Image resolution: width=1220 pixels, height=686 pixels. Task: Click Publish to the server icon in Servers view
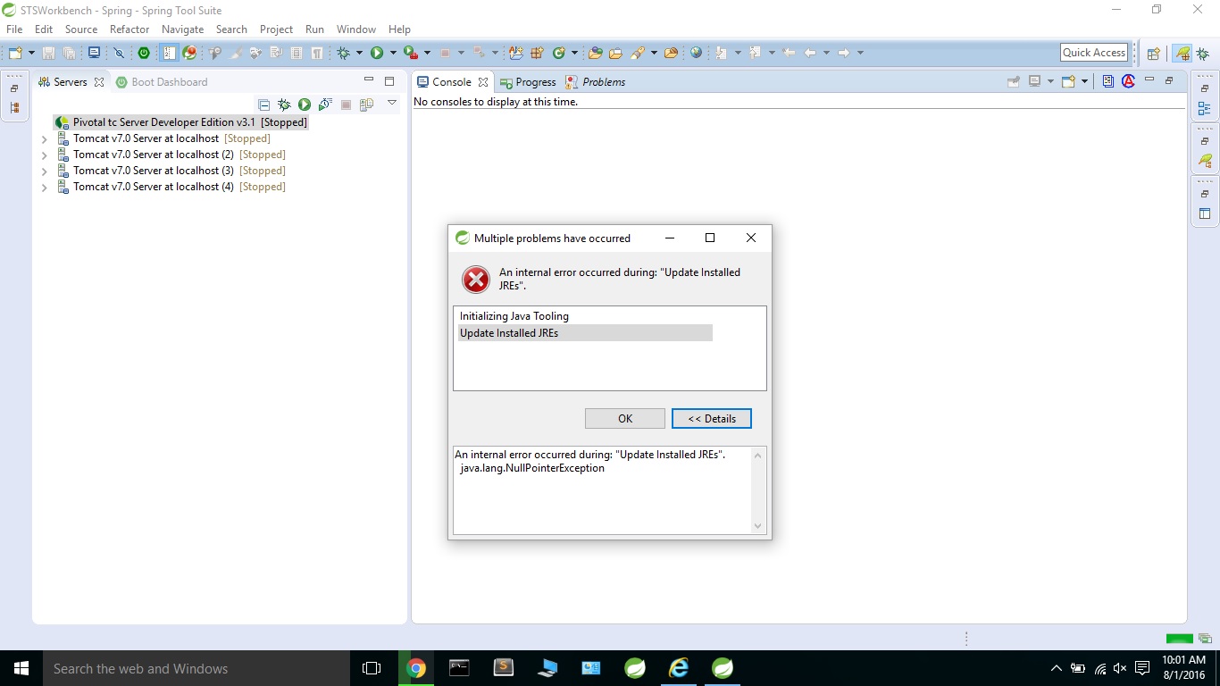[366, 105]
